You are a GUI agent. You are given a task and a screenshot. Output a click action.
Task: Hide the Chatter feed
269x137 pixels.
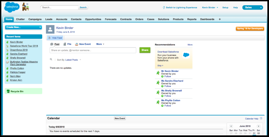(x=55, y=38)
